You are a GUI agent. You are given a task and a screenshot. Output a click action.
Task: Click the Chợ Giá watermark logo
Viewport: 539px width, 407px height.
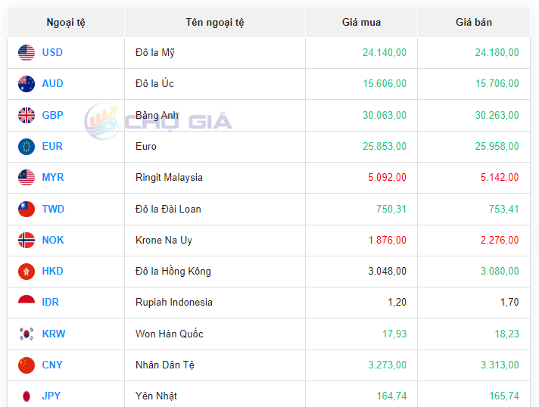(x=159, y=120)
